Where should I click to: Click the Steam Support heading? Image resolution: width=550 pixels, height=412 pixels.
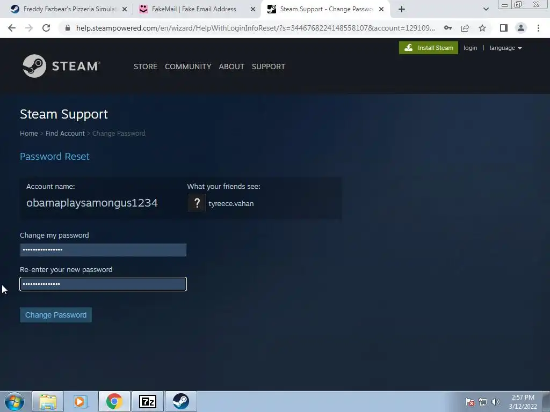(64, 114)
